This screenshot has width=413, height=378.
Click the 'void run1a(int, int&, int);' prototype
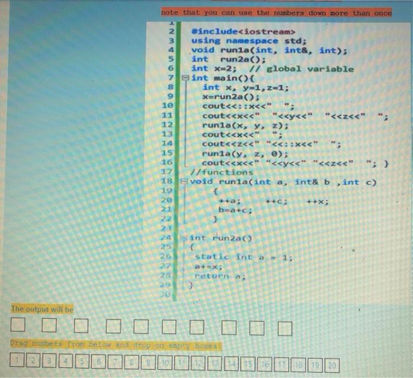pyautogui.click(x=269, y=50)
